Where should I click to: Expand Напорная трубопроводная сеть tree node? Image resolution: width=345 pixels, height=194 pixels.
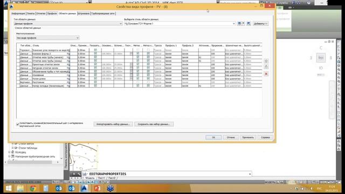point(10,156)
